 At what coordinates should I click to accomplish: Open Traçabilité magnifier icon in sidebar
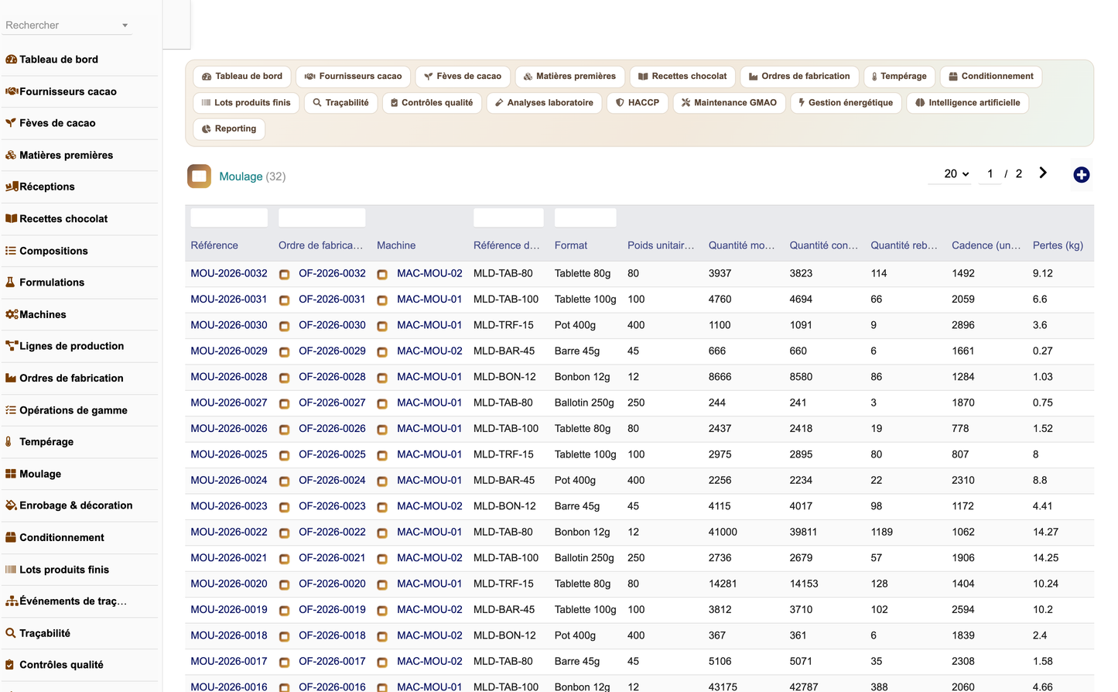pos(10,632)
